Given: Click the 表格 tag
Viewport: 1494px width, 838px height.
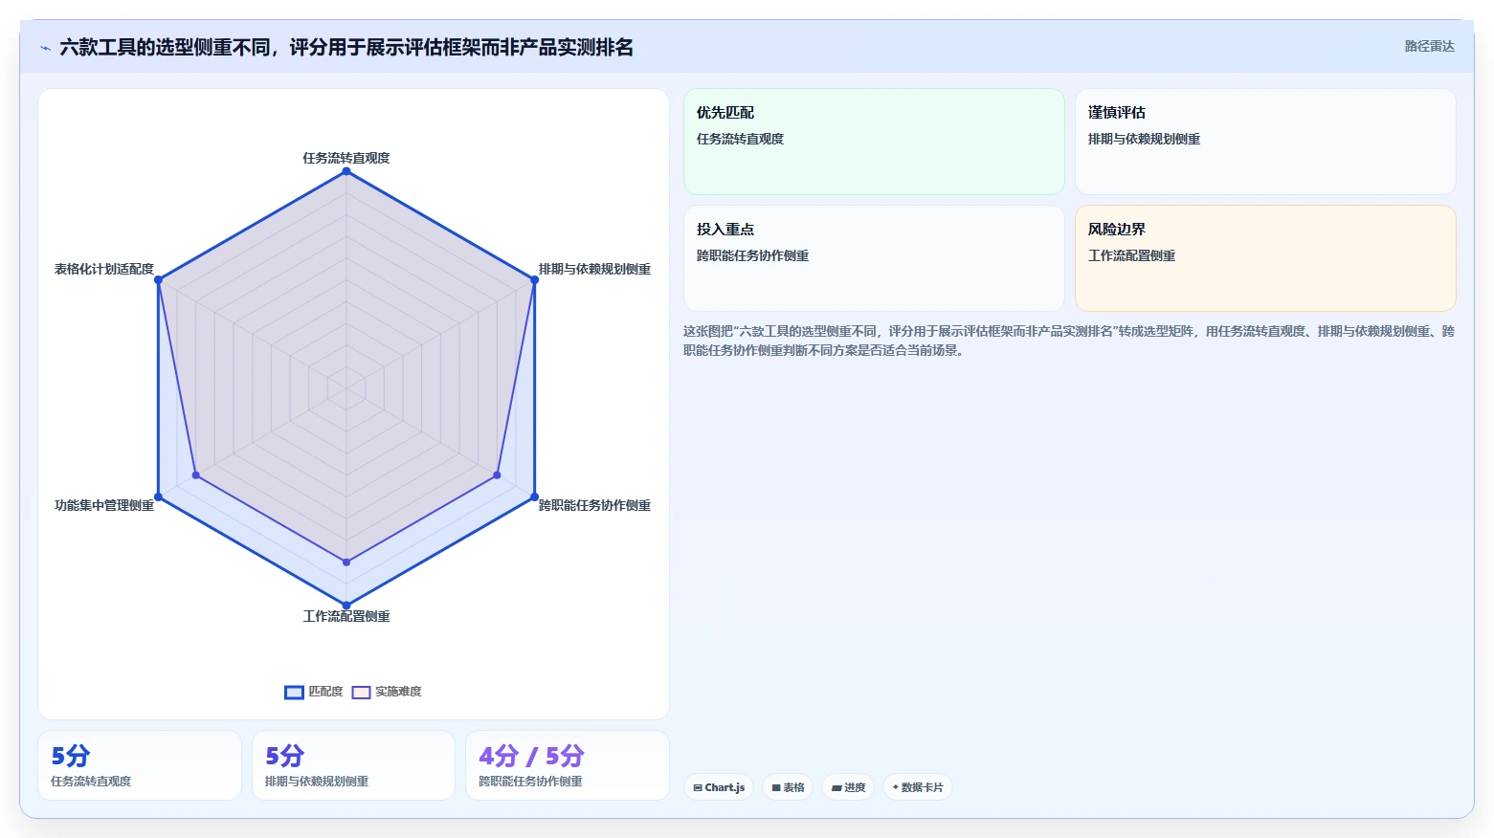Looking at the screenshot, I should 788,787.
